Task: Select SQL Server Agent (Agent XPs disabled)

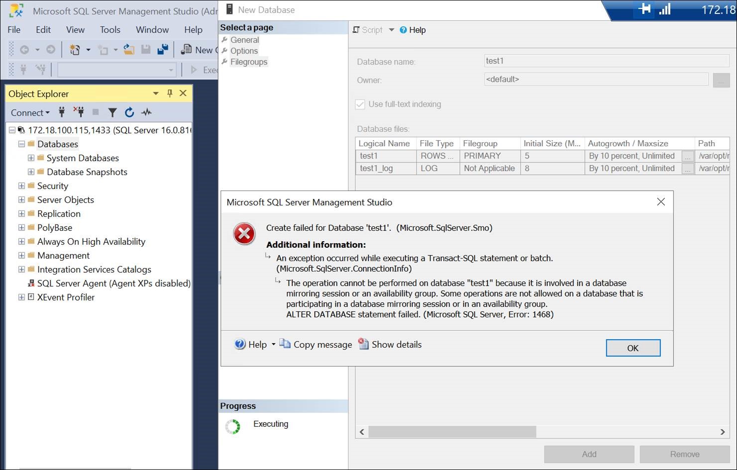Action: click(x=114, y=283)
